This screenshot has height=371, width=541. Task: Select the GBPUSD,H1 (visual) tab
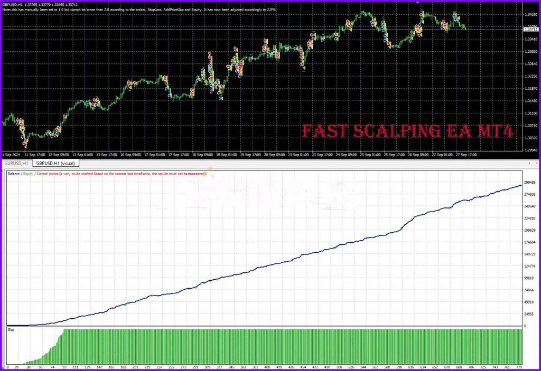pos(57,163)
